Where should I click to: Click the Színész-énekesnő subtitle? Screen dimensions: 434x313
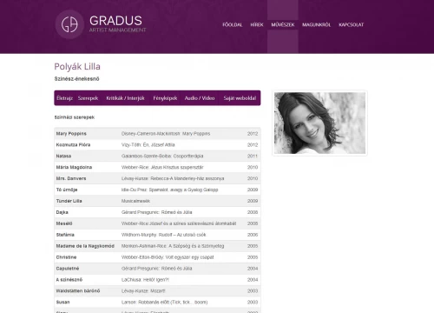point(76,79)
